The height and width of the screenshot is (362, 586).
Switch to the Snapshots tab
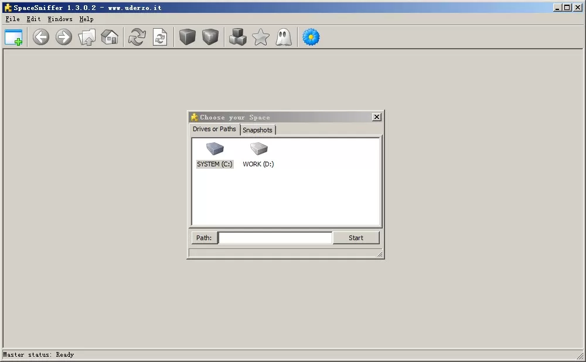click(257, 130)
